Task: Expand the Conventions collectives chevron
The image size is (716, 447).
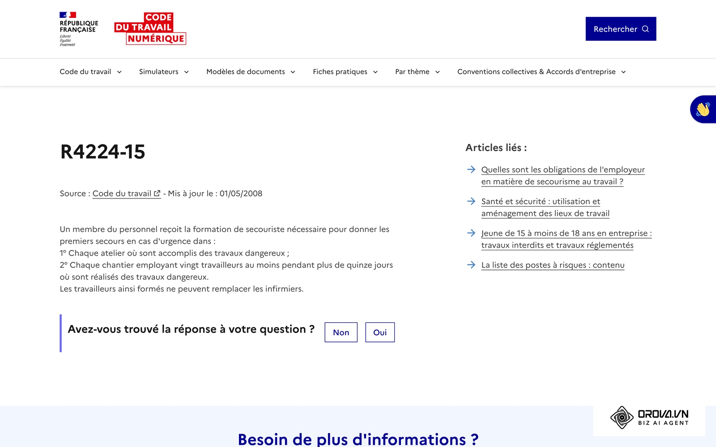Action: [624, 72]
